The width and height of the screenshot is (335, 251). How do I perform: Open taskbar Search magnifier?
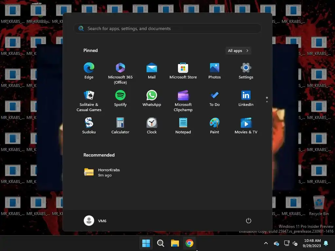point(160,243)
